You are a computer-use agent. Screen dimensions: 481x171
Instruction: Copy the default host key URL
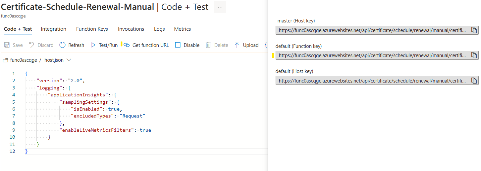pyautogui.click(x=474, y=81)
